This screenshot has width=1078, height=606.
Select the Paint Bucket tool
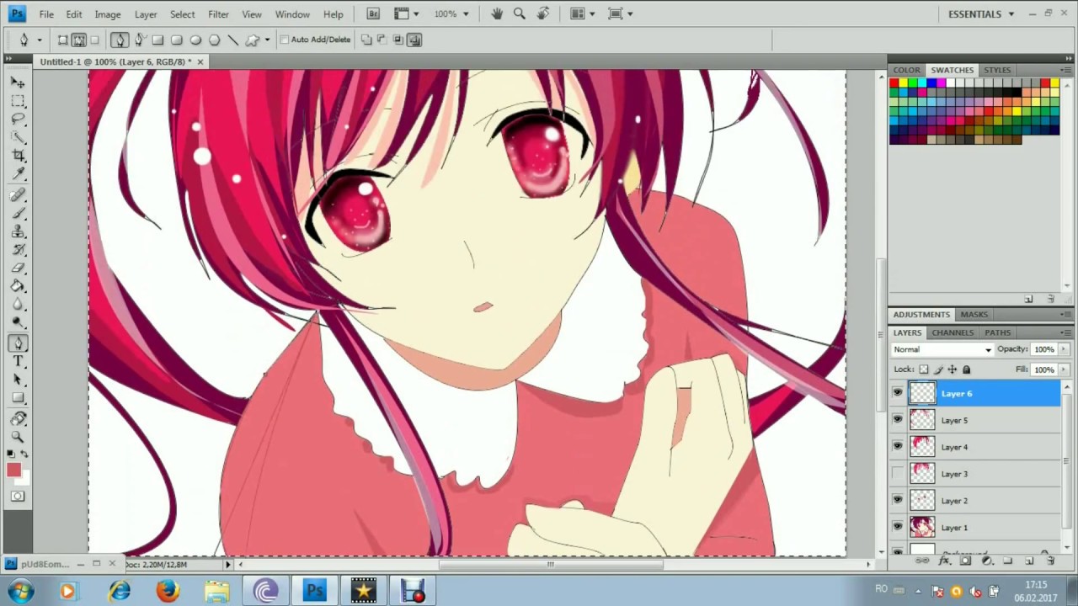pos(18,288)
